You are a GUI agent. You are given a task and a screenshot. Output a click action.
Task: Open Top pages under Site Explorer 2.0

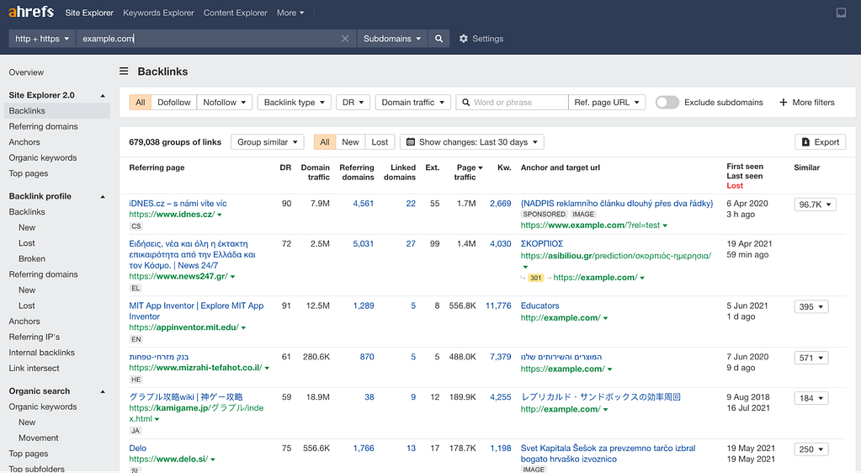[29, 173]
